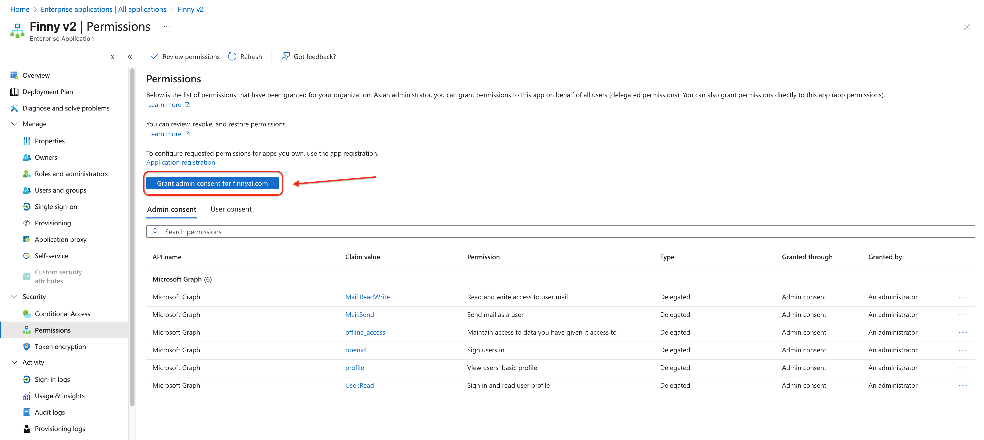Open the Mail.Send claim value link
Image resolution: width=984 pixels, height=440 pixels.
(360, 314)
